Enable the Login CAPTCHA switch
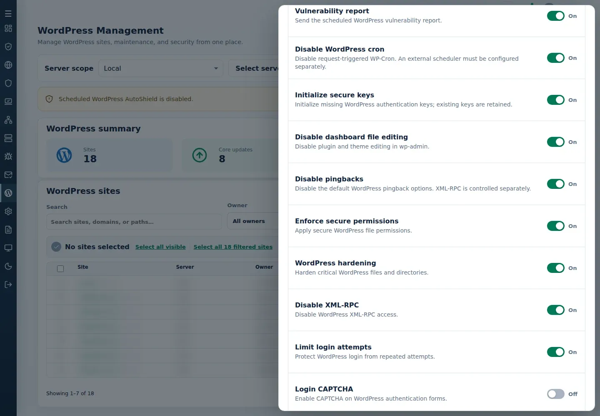This screenshot has height=416, width=600. (x=556, y=394)
